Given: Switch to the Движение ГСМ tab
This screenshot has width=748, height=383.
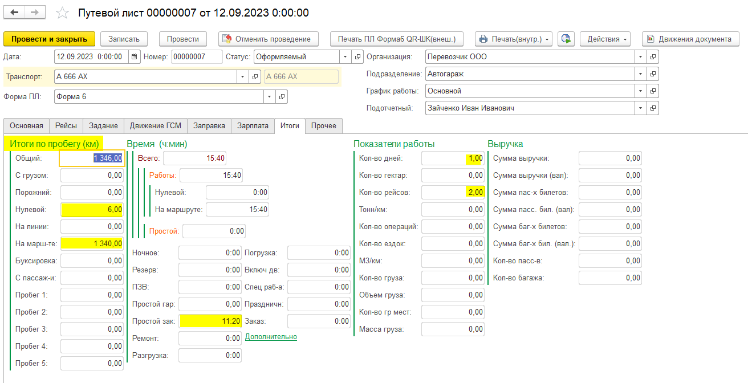Looking at the screenshot, I should [x=156, y=126].
